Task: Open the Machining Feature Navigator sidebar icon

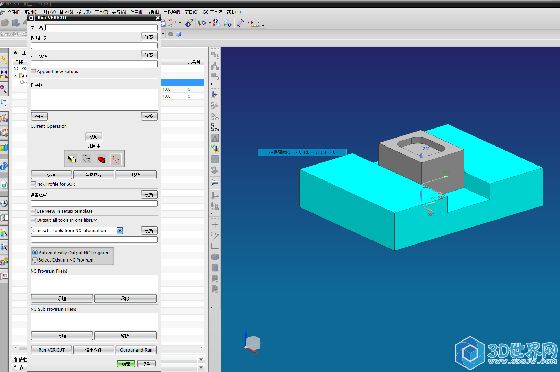Action: pos(4,118)
